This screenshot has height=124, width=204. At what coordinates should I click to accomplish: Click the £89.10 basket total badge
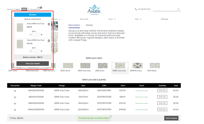24,9
